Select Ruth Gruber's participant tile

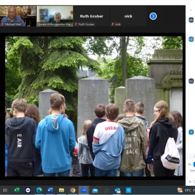(92, 16)
